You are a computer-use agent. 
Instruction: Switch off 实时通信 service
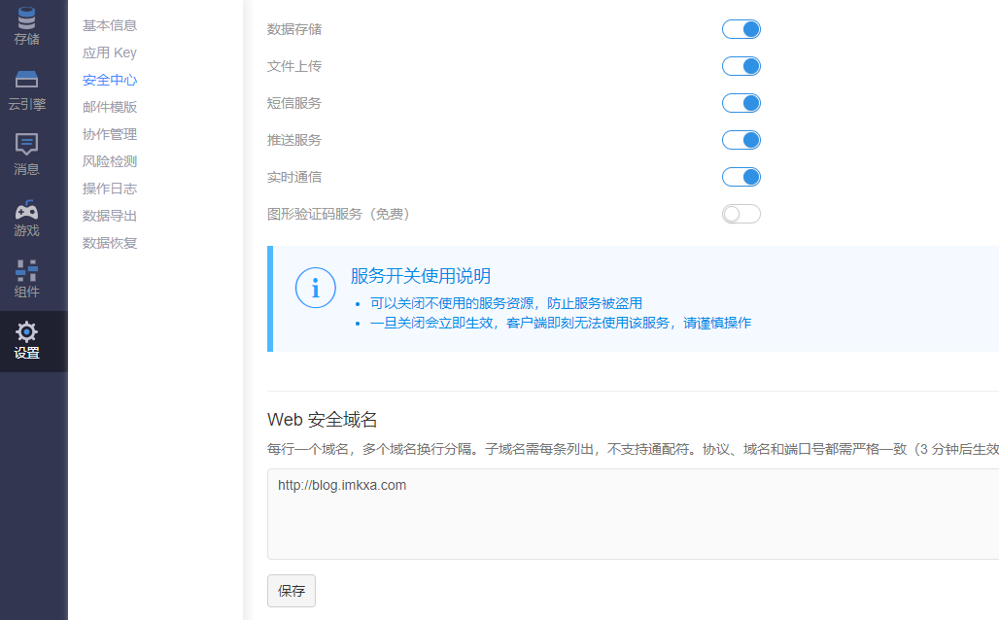click(x=741, y=177)
